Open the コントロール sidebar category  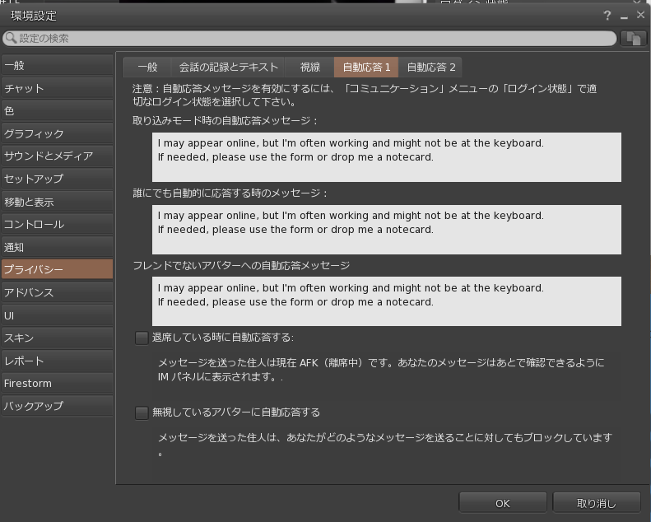coord(57,224)
